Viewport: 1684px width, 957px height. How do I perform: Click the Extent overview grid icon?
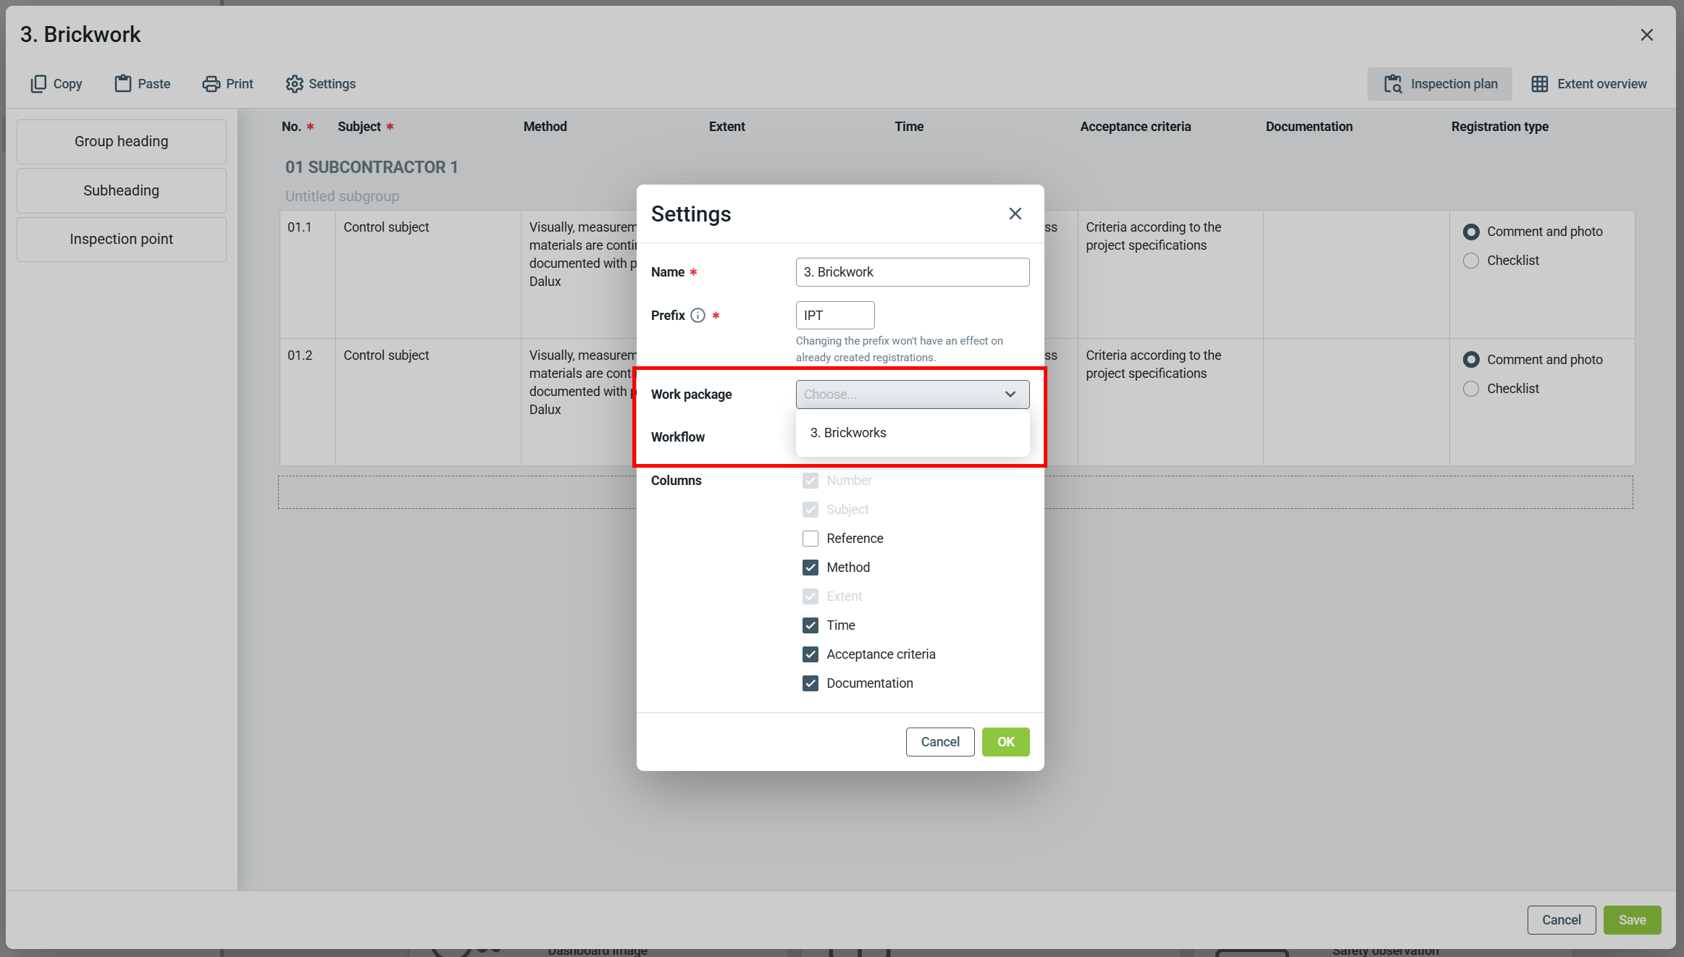(x=1539, y=84)
